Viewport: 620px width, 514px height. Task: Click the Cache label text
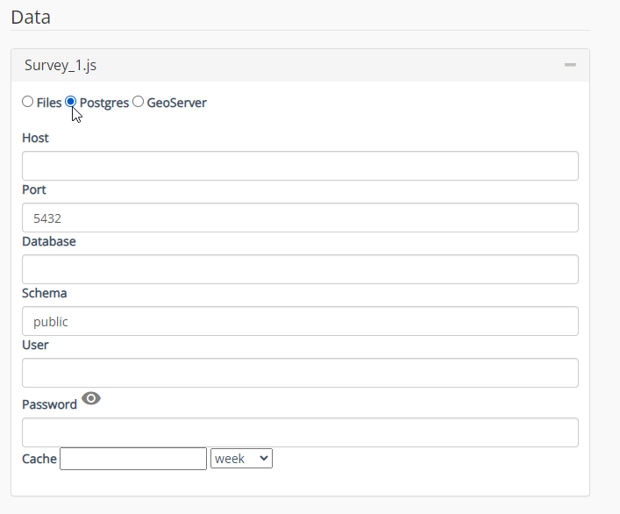(x=39, y=459)
